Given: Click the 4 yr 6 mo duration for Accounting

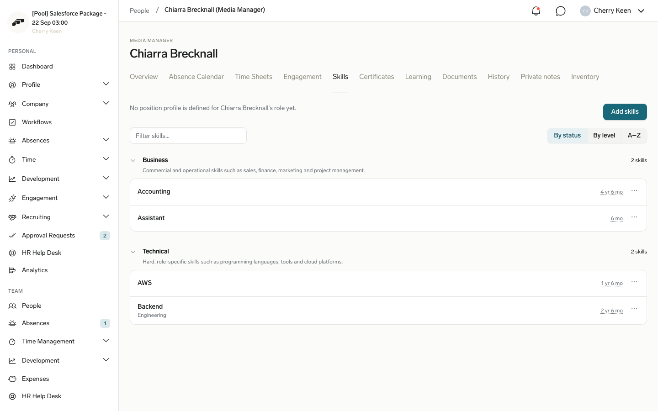Looking at the screenshot, I should pyautogui.click(x=611, y=192).
